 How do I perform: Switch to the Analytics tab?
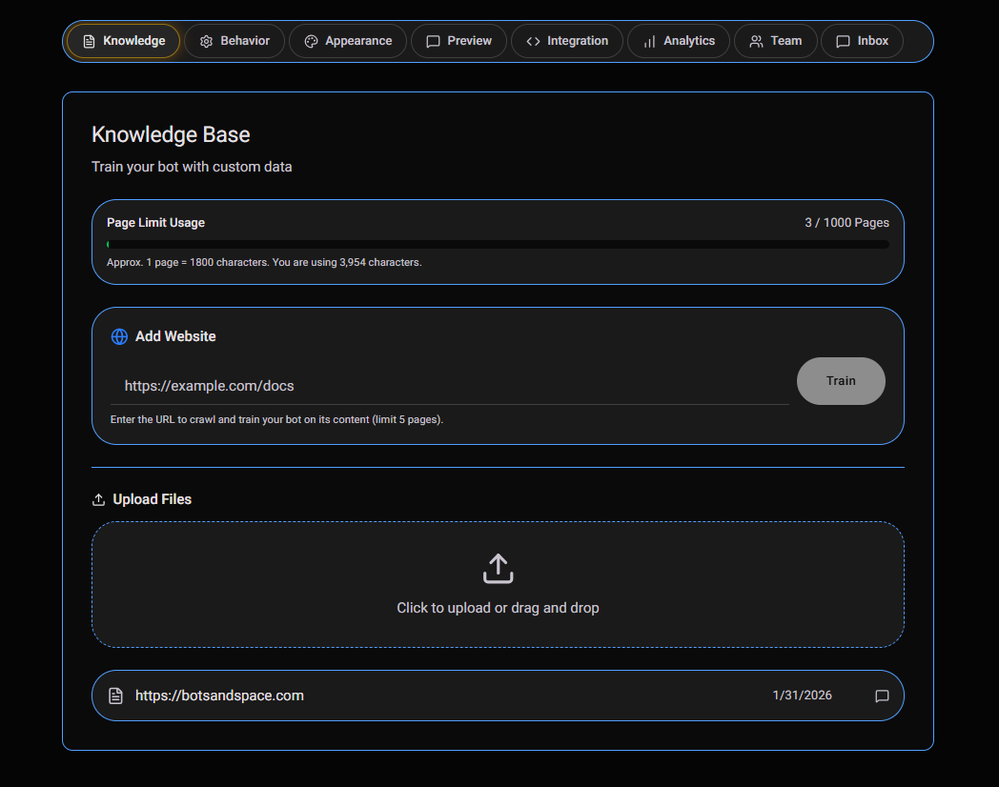(x=679, y=40)
